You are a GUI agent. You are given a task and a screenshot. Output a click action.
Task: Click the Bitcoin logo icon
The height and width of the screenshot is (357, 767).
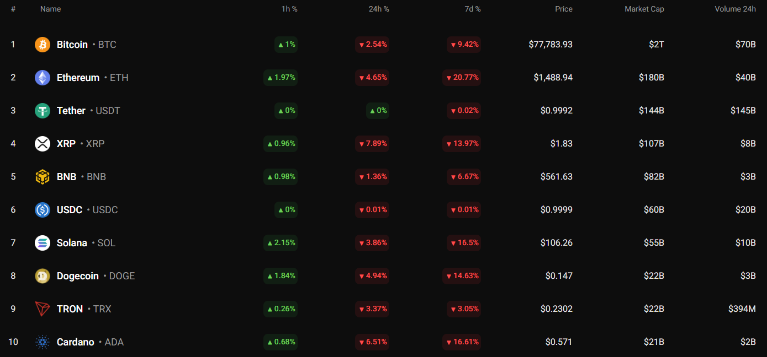click(x=43, y=45)
